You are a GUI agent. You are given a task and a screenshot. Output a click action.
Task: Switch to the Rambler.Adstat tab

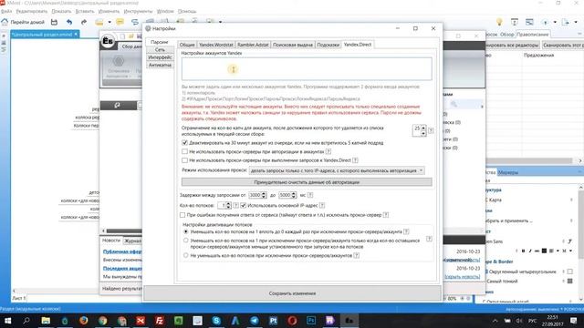(x=253, y=45)
